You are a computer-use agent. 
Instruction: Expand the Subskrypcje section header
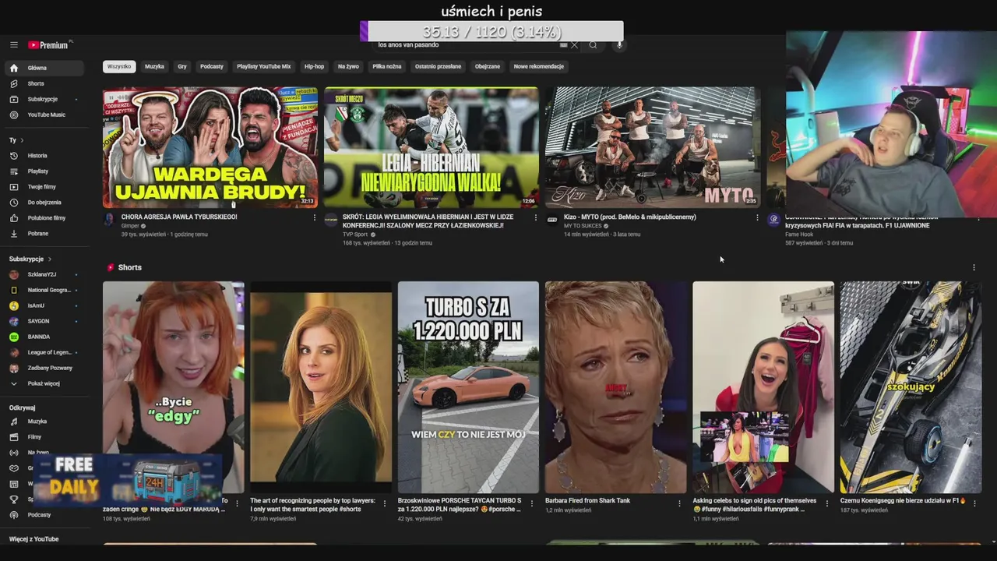click(x=30, y=259)
